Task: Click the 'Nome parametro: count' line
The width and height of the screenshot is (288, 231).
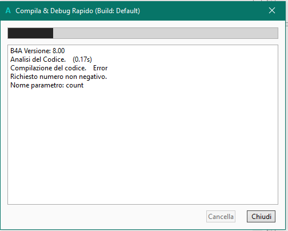Action: [47, 85]
